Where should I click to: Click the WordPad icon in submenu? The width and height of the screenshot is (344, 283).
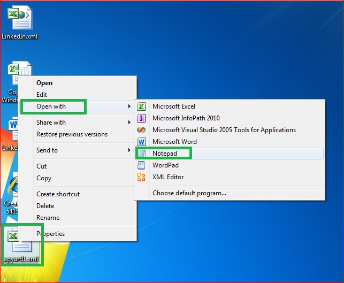(x=141, y=165)
